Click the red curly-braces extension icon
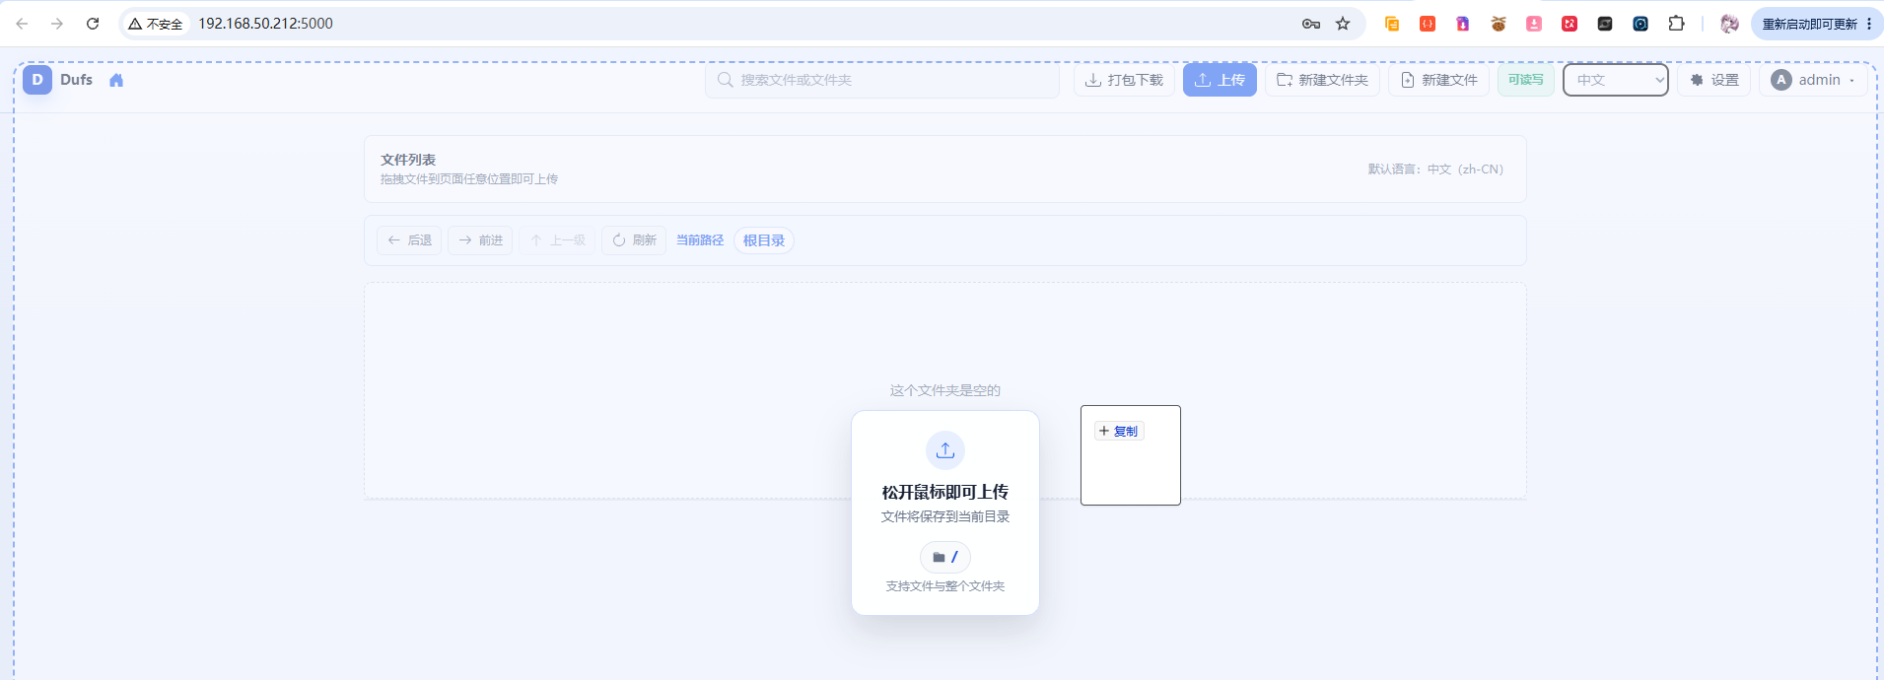Viewport: 1884px width, 680px height. (x=1428, y=24)
